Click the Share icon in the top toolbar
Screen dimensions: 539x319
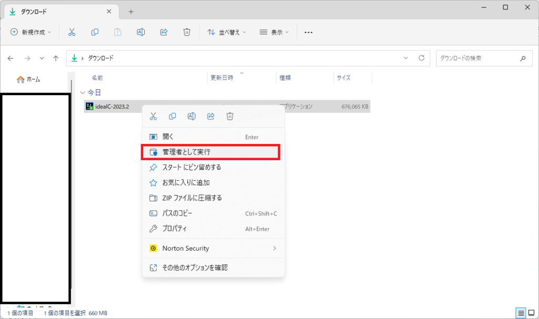[164, 32]
